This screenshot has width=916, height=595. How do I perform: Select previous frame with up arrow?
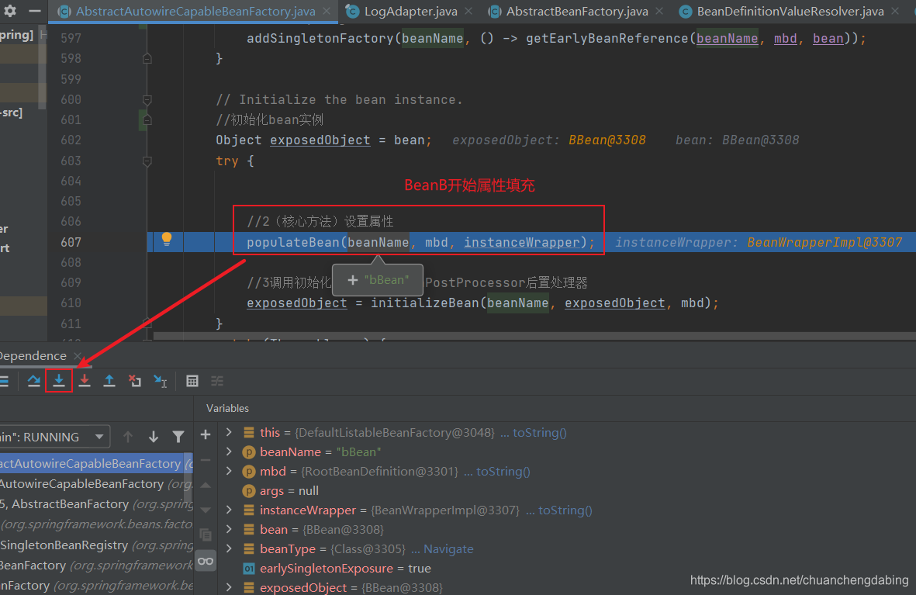click(x=128, y=437)
